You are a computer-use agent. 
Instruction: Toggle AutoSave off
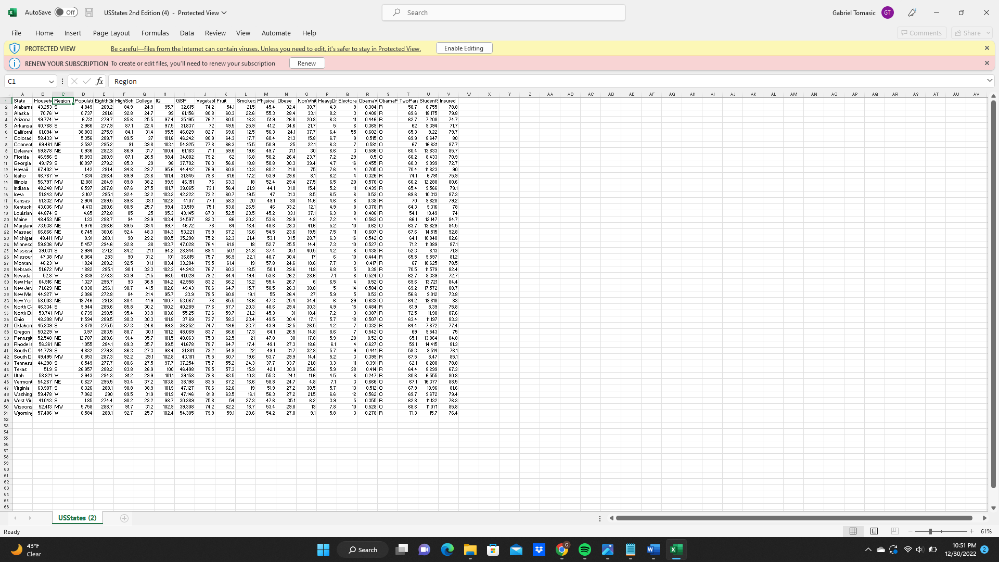pyautogui.click(x=66, y=12)
